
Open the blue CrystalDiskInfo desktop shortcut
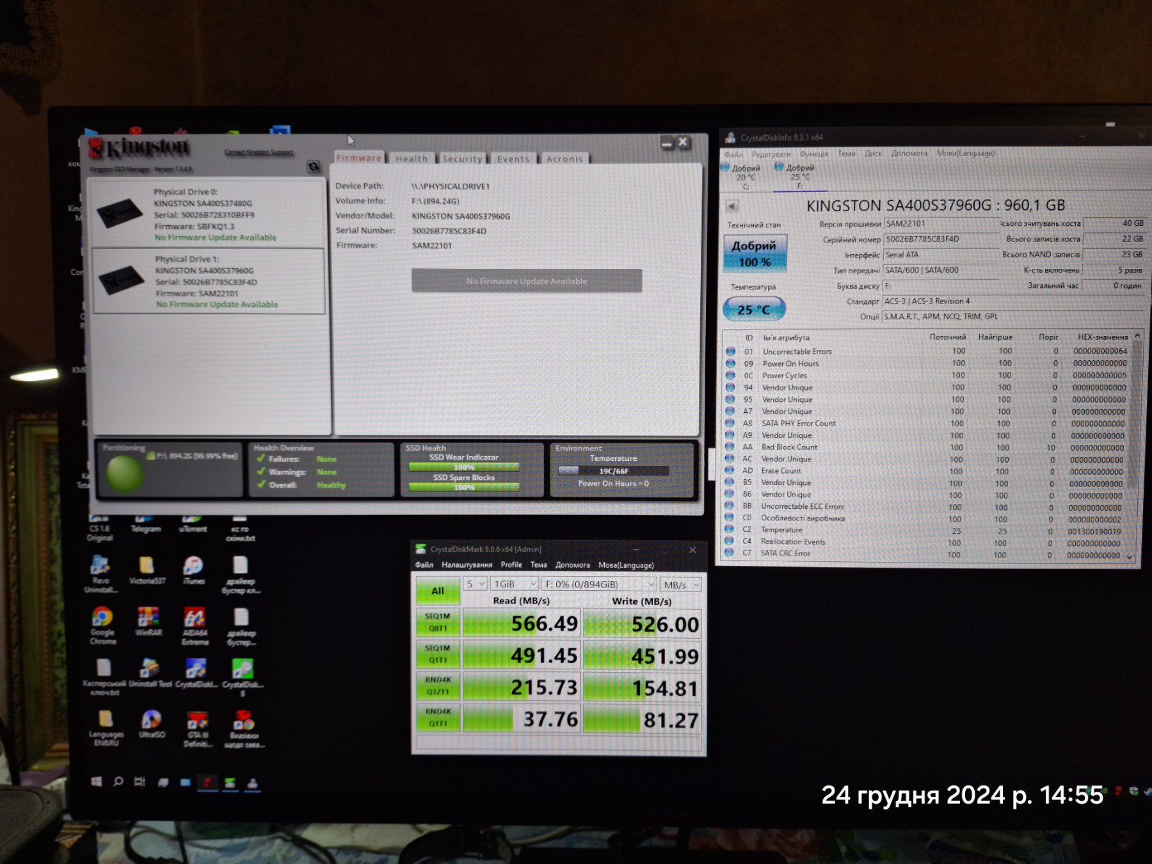196,673
